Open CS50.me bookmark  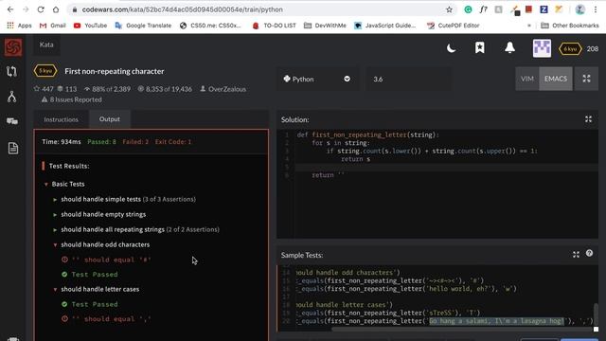coord(210,26)
